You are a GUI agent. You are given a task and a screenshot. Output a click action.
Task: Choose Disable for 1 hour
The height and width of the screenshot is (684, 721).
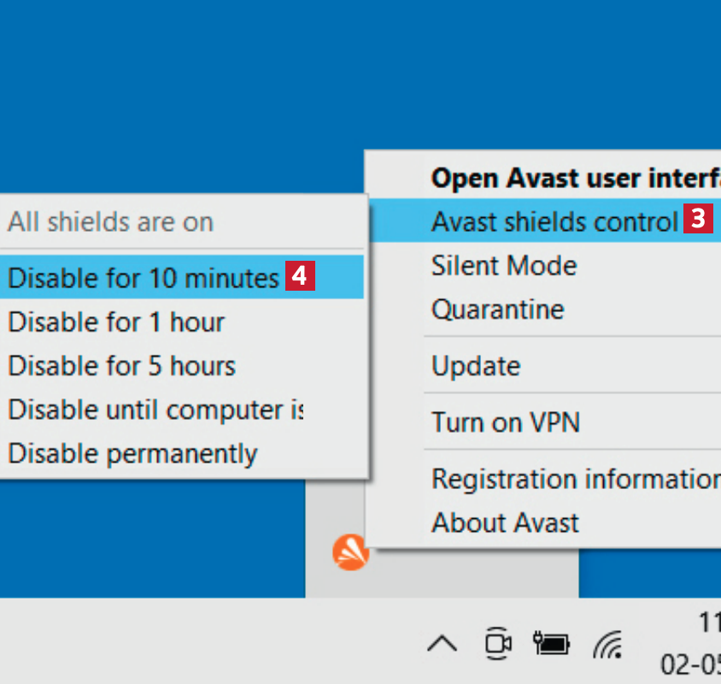(116, 322)
